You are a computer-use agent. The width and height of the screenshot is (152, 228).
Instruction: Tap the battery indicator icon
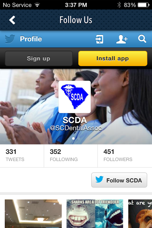click(x=143, y=5)
